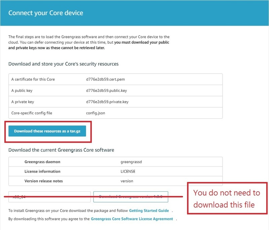Viewport: 269px width, 230px height.
Task: Click the 'version' value in the software table
Action: point(127,181)
